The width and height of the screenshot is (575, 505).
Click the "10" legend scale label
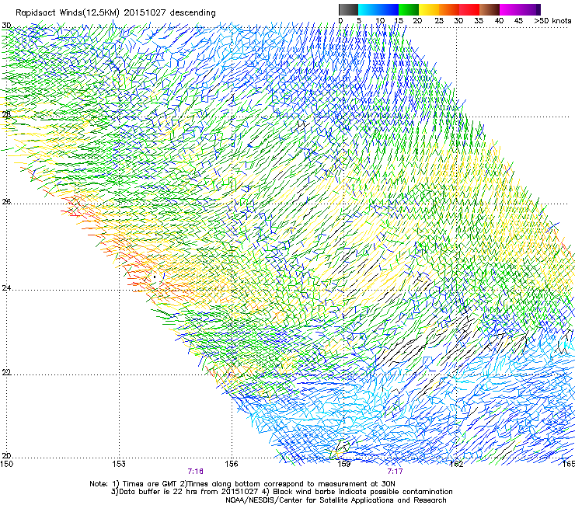coord(380,21)
